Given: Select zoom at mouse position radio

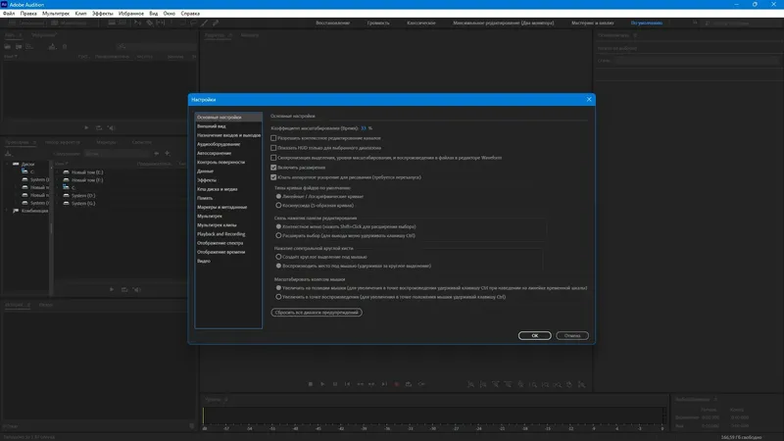Looking at the screenshot, I should tap(278, 288).
